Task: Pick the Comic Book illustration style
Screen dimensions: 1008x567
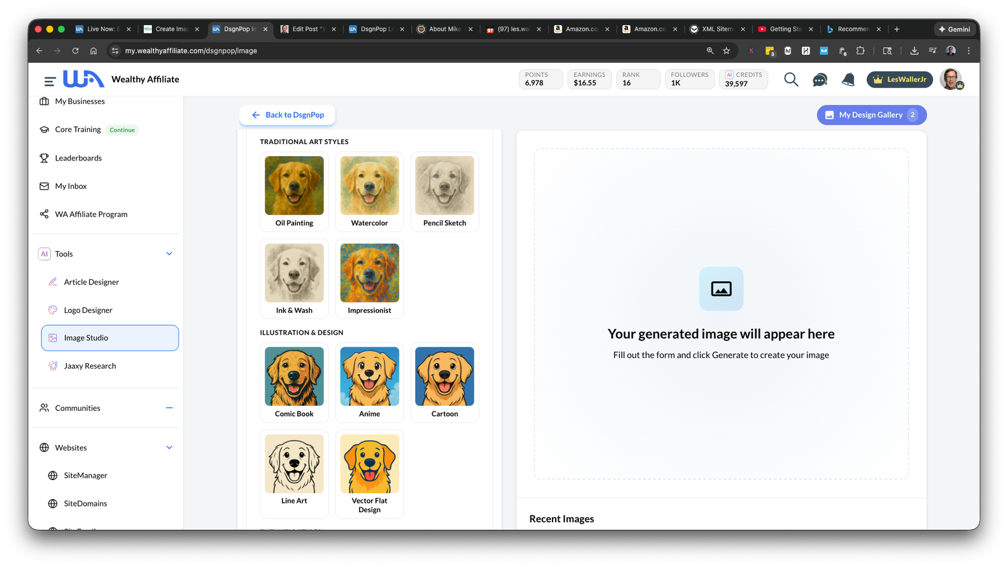Action: point(294,382)
